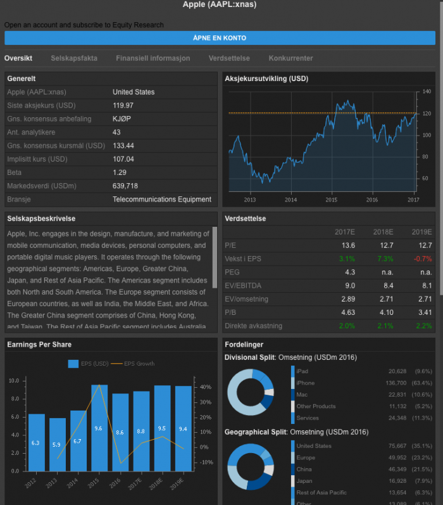Viewport: 443px width, 505px height.
Task: Click the 2012 EPS bar showing 6.3
Action: (37, 443)
